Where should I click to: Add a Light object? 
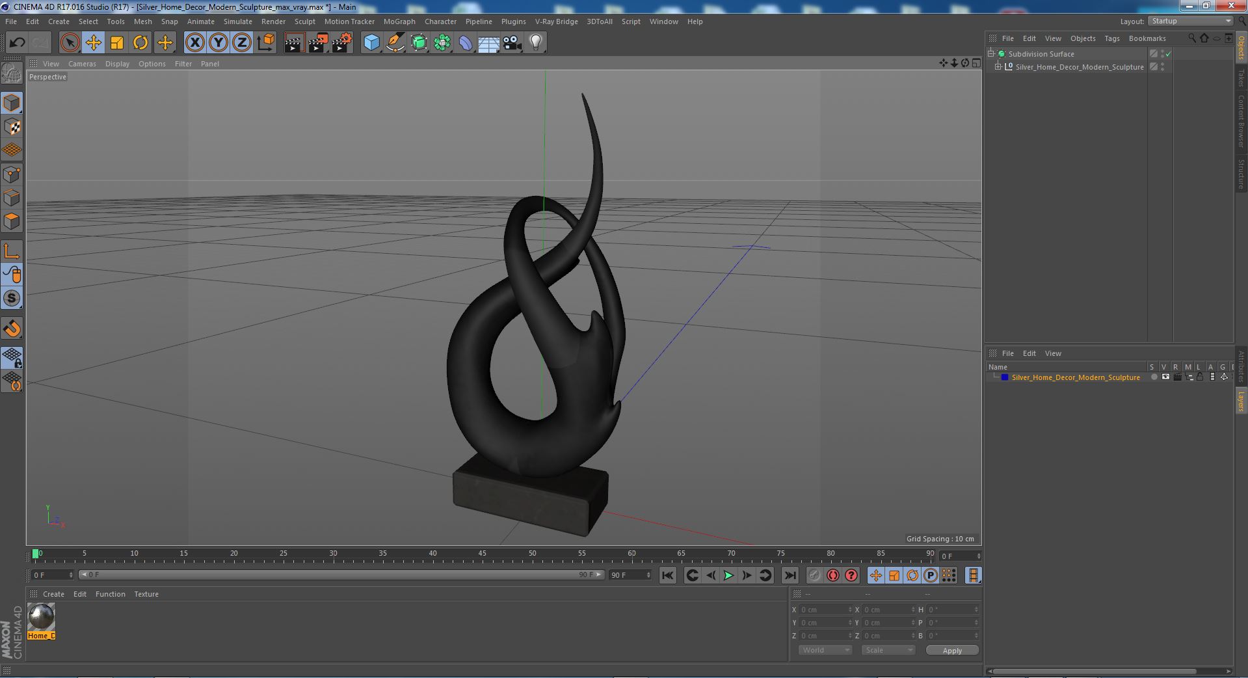tap(536, 43)
